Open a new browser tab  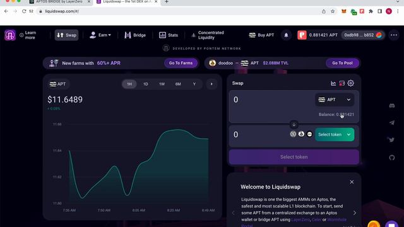[167, 2]
